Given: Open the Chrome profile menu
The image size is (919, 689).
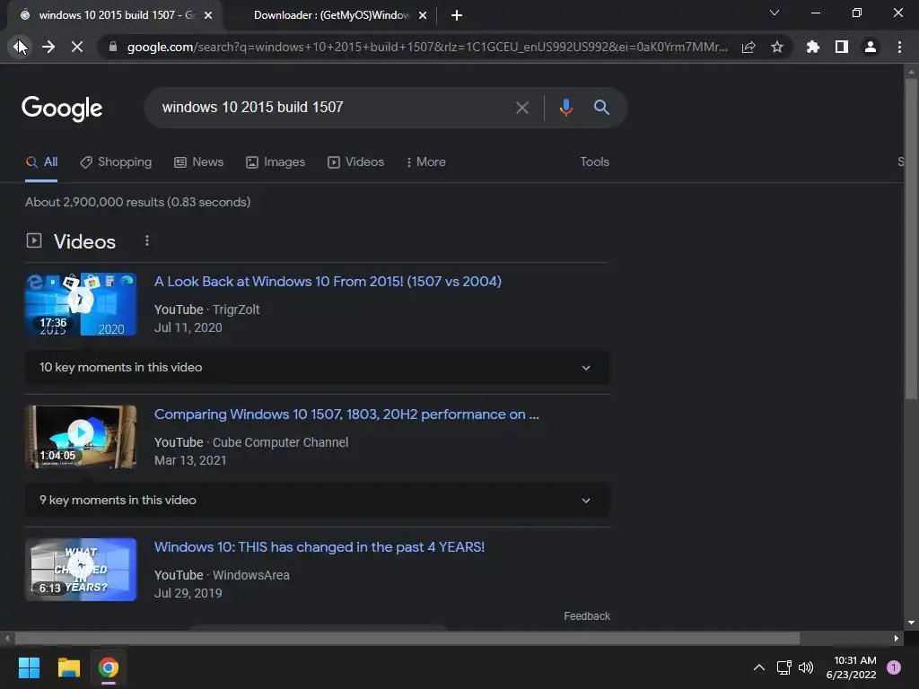Looking at the screenshot, I should [x=871, y=47].
